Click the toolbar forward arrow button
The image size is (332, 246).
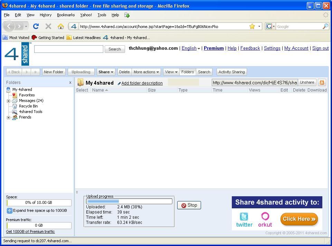click(27, 72)
